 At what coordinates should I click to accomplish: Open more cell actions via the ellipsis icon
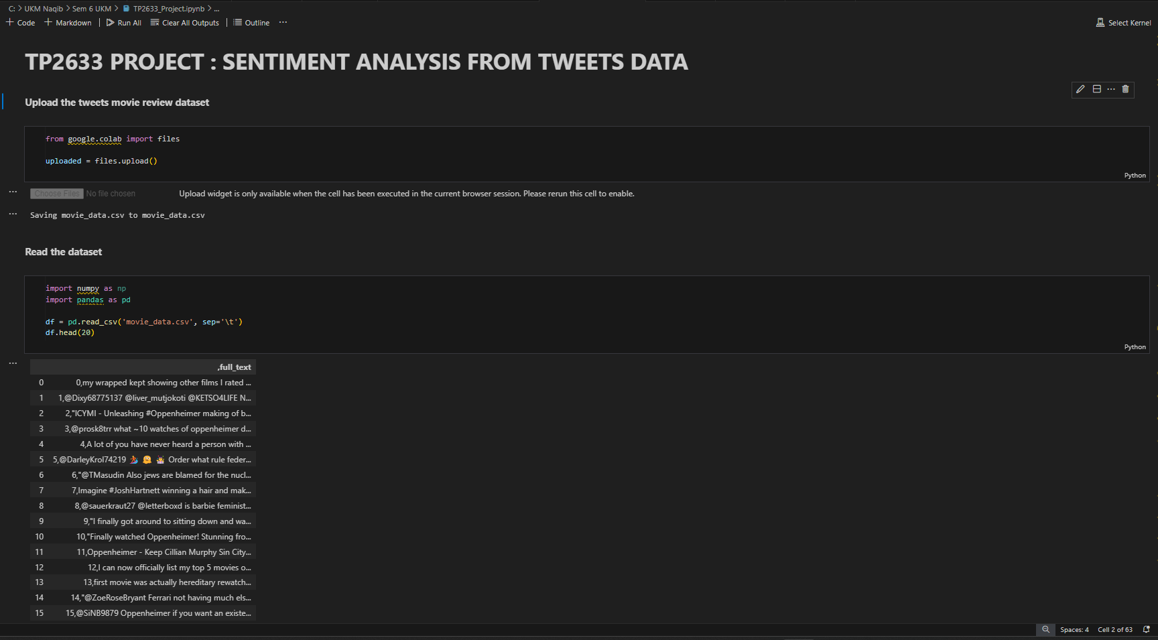coord(1111,89)
